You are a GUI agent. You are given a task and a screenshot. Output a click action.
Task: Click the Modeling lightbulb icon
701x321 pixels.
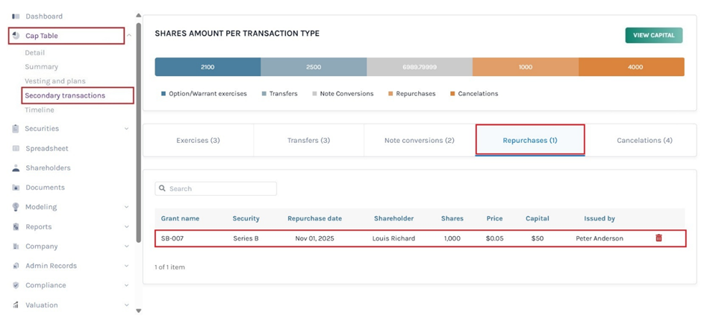click(x=16, y=207)
